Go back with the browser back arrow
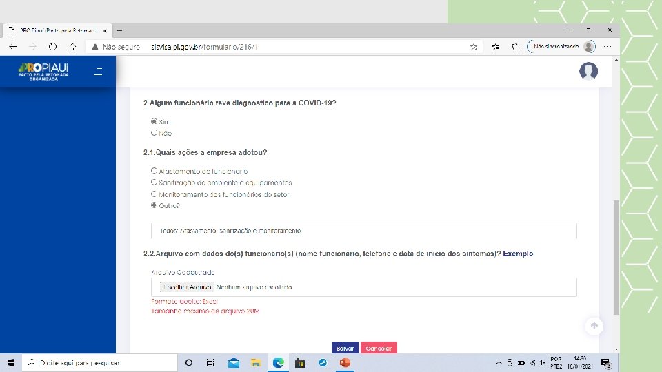The image size is (662, 372). click(x=12, y=47)
